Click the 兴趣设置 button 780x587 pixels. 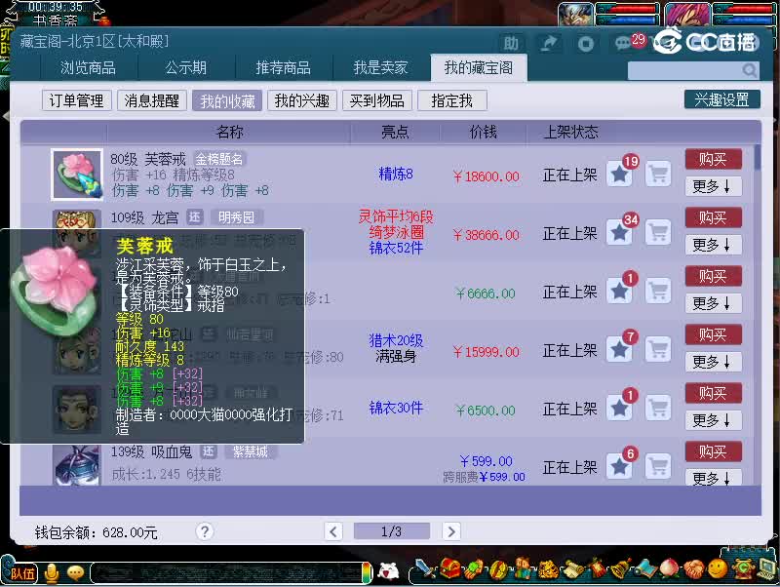coord(722,99)
